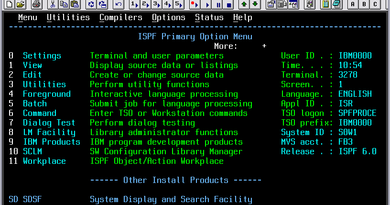390x205 pixels.
Task: Click the session properties window icon
Action: coord(271,4)
